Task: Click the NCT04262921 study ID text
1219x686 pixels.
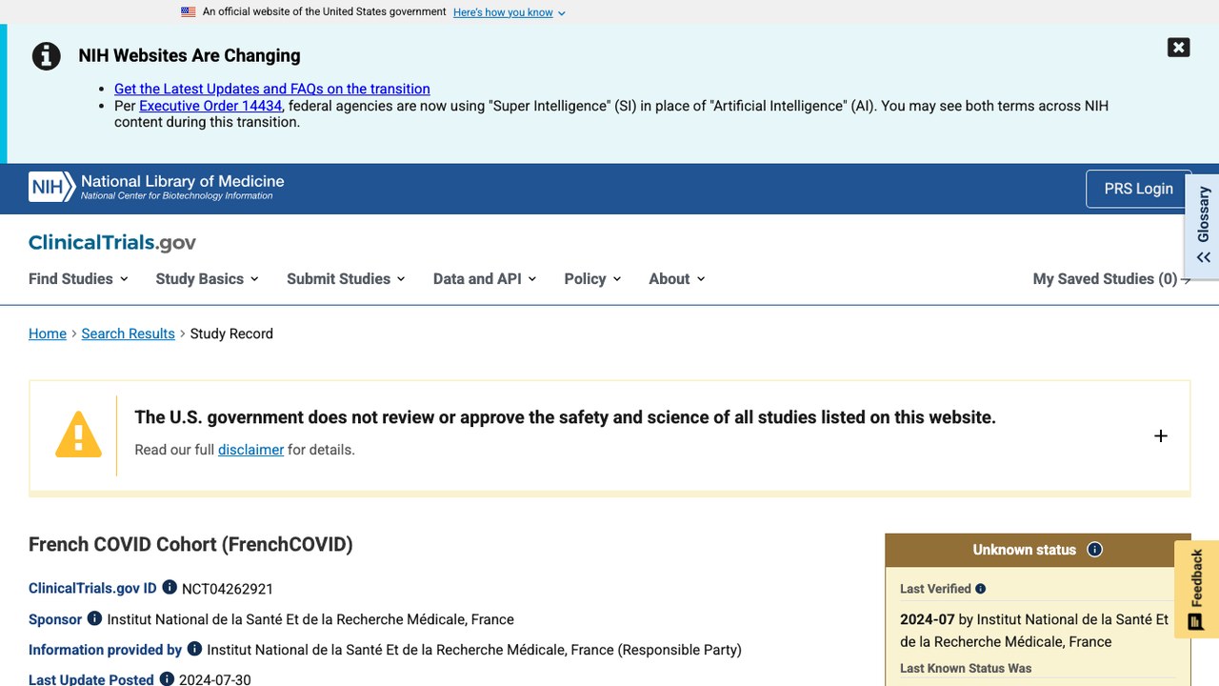Action: [228, 589]
